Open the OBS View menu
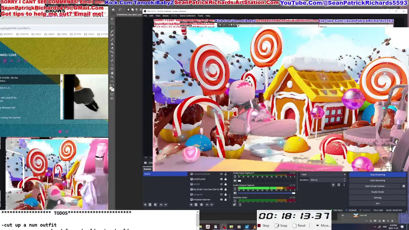Viewport: 409px width, 230px height. coord(158,16)
